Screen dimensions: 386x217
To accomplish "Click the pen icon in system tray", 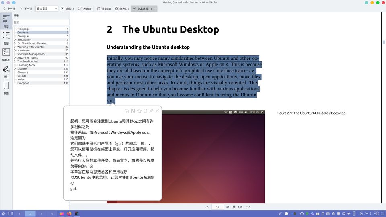I will pos(280,213).
